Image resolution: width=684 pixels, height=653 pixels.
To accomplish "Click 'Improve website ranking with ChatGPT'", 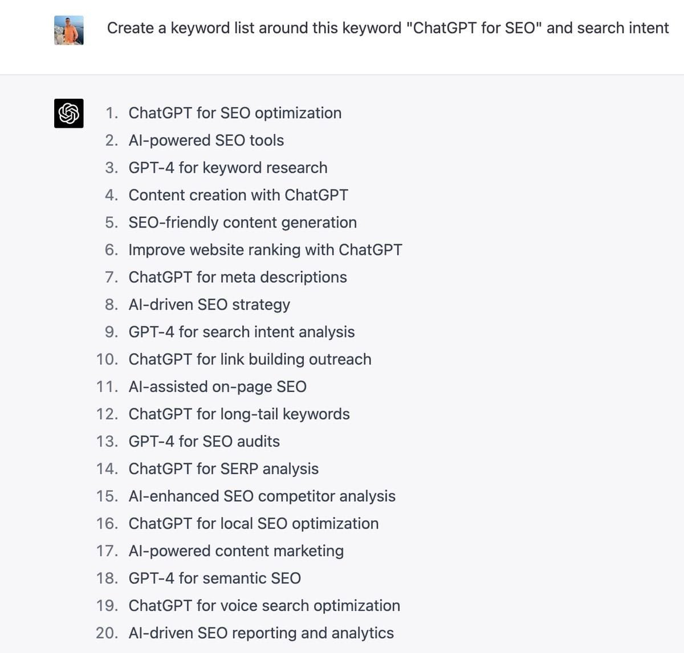I will coord(266,250).
